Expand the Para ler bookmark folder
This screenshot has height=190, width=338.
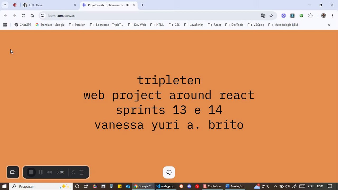pos(77,25)
